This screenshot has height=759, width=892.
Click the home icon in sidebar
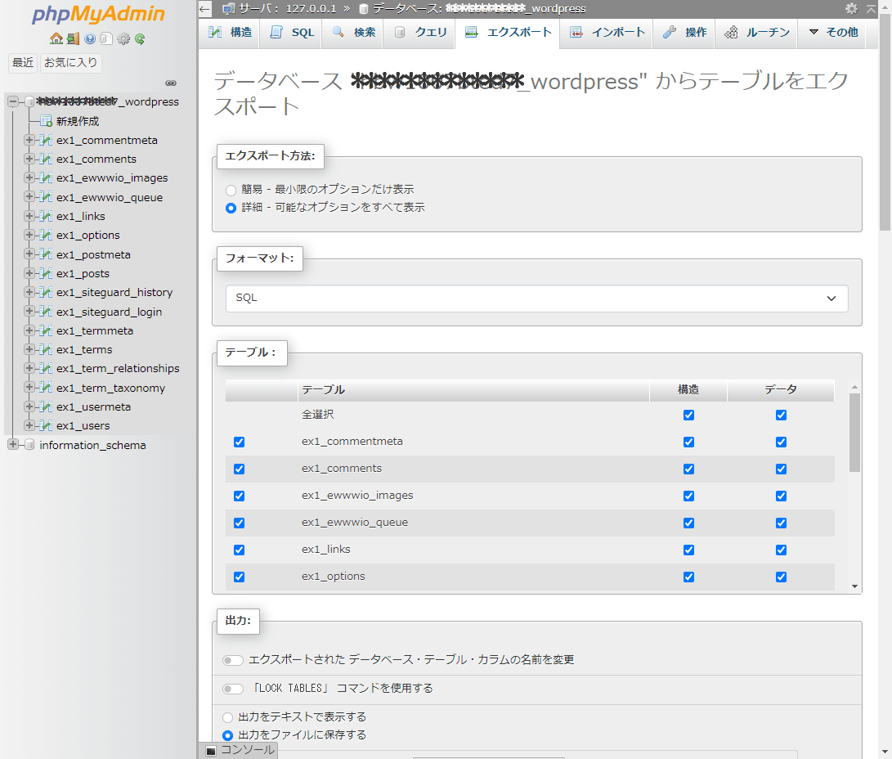[56, 38]
